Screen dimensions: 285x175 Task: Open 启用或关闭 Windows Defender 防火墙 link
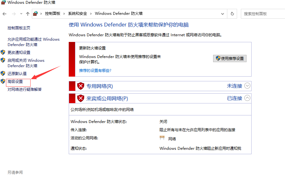pyautogui.click(x=26, y=63)
